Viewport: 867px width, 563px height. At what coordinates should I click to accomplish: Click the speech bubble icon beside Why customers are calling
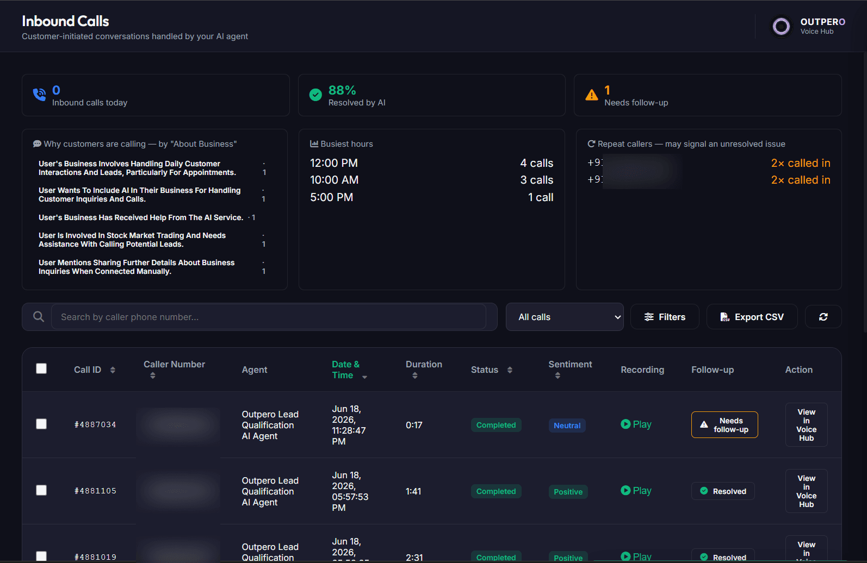(x=37, y=144)
